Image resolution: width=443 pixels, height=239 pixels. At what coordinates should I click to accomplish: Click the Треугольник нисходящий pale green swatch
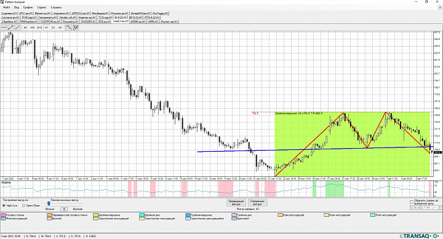tap(142, 218)
